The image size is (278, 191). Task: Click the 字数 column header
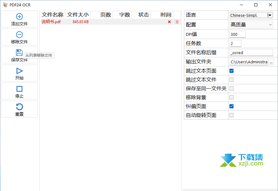[x=122, y=15]
